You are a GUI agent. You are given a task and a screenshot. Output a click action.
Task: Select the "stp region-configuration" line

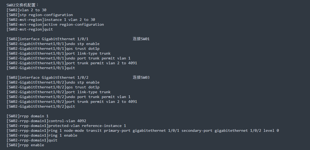40,15
